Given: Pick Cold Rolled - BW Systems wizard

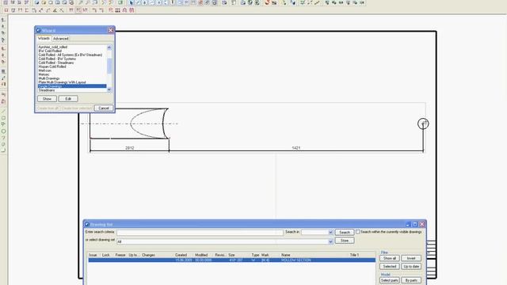Looking at the screenshot, I should tap(57, 59).
